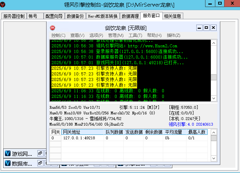The image size is (240, 173).
Task: Click the V icon beside 数据库...
Action: 8,163
